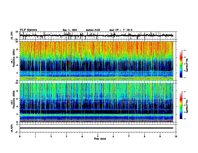The image size is (198, 153).
Task: Click the time axis tick label "7"
Action: coord(129,136)
